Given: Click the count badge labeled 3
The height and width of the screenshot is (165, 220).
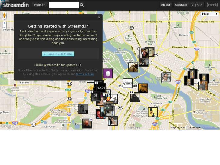Looking at the screenshot, I should click(x=96, y=83).
